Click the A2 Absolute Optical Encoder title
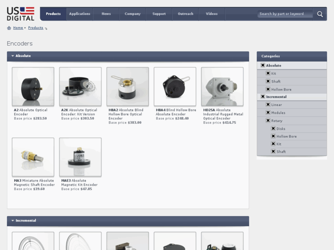This screenshot has width=334, height=250. click(31, 112)
